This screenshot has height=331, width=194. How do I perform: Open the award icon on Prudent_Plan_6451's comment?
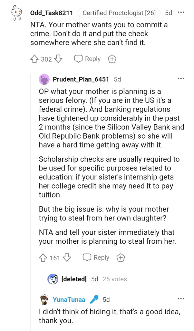click(121, 257)
